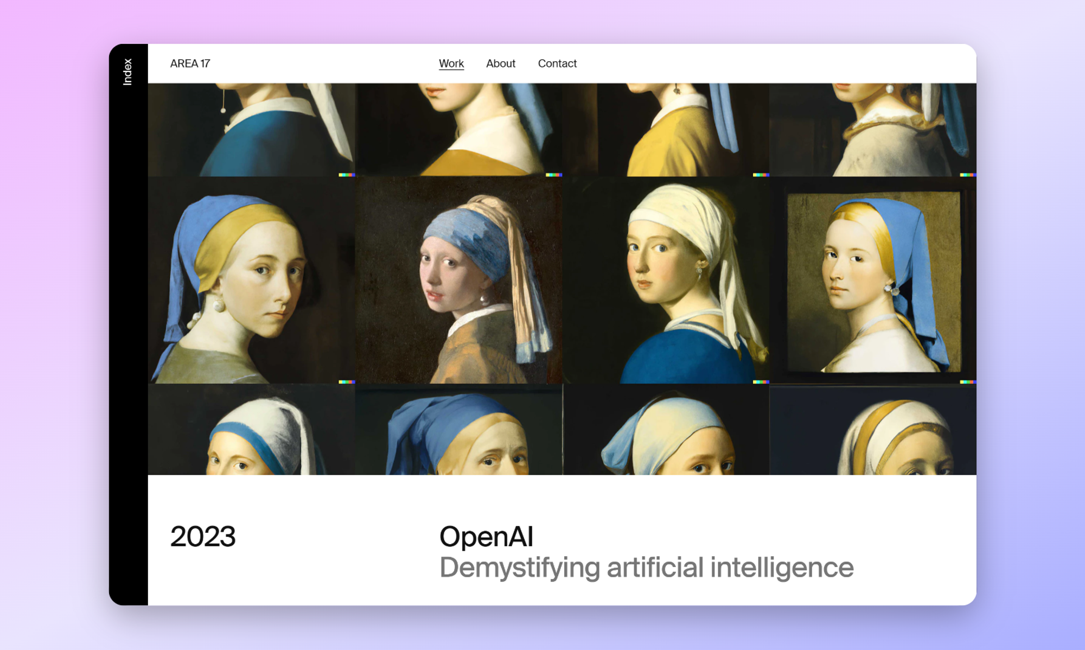This screenshot has width=1085, height=650.
Task: Click the AREA 17 logo
Action: pyautogui.click(x=190, y=63)
